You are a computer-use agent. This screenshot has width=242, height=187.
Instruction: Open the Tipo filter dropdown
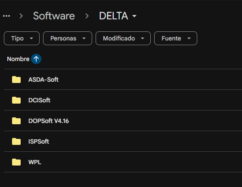point(22,38)
